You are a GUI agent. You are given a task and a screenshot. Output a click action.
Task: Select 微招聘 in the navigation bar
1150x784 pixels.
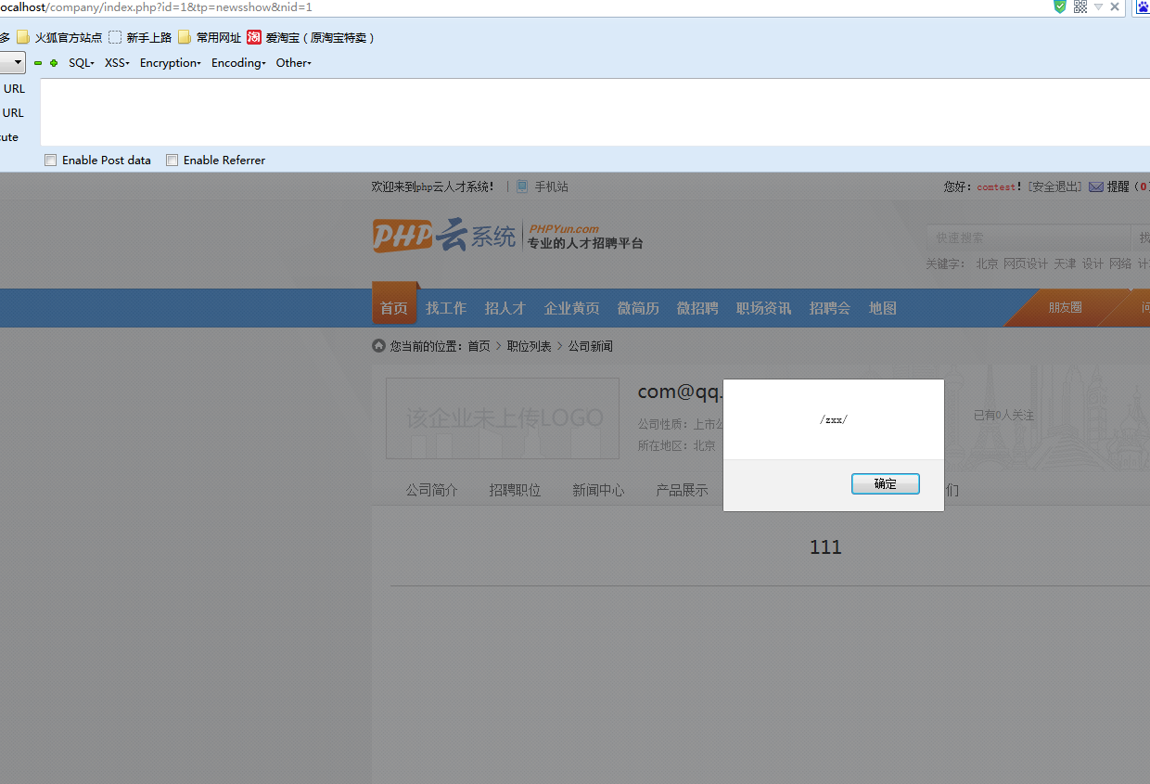(697, 308)
